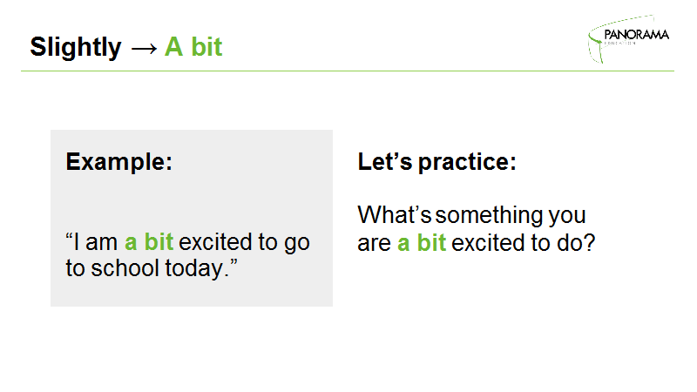Click the opening quote "I am" text
This screenshot has width=697, height=392.
click(91, 242)
